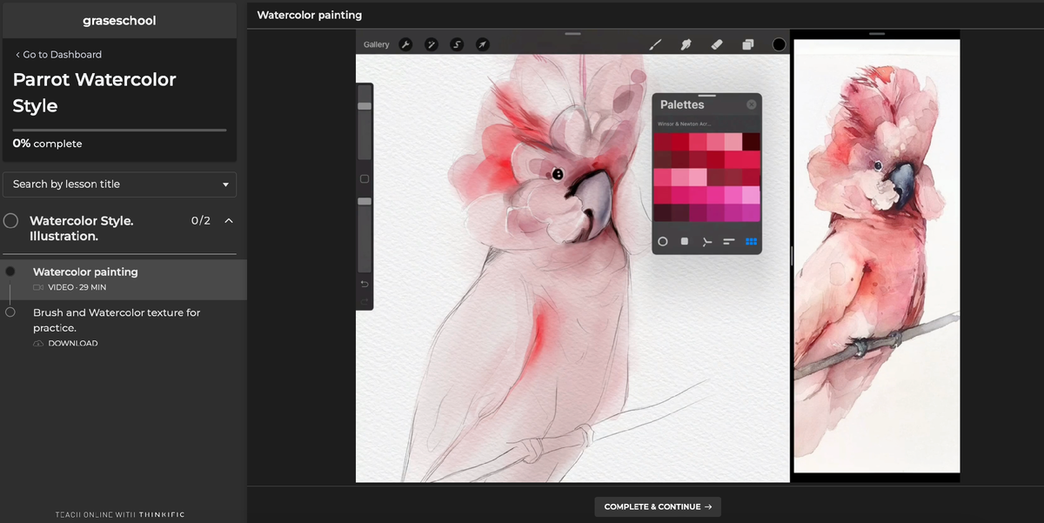Click the download cloud icon

(38, 344)
